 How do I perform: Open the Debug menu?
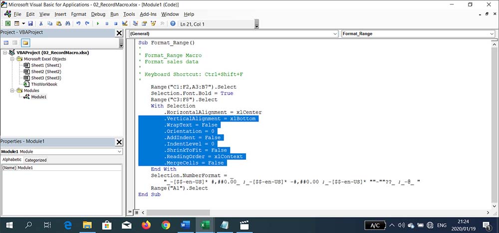(98, 14)
